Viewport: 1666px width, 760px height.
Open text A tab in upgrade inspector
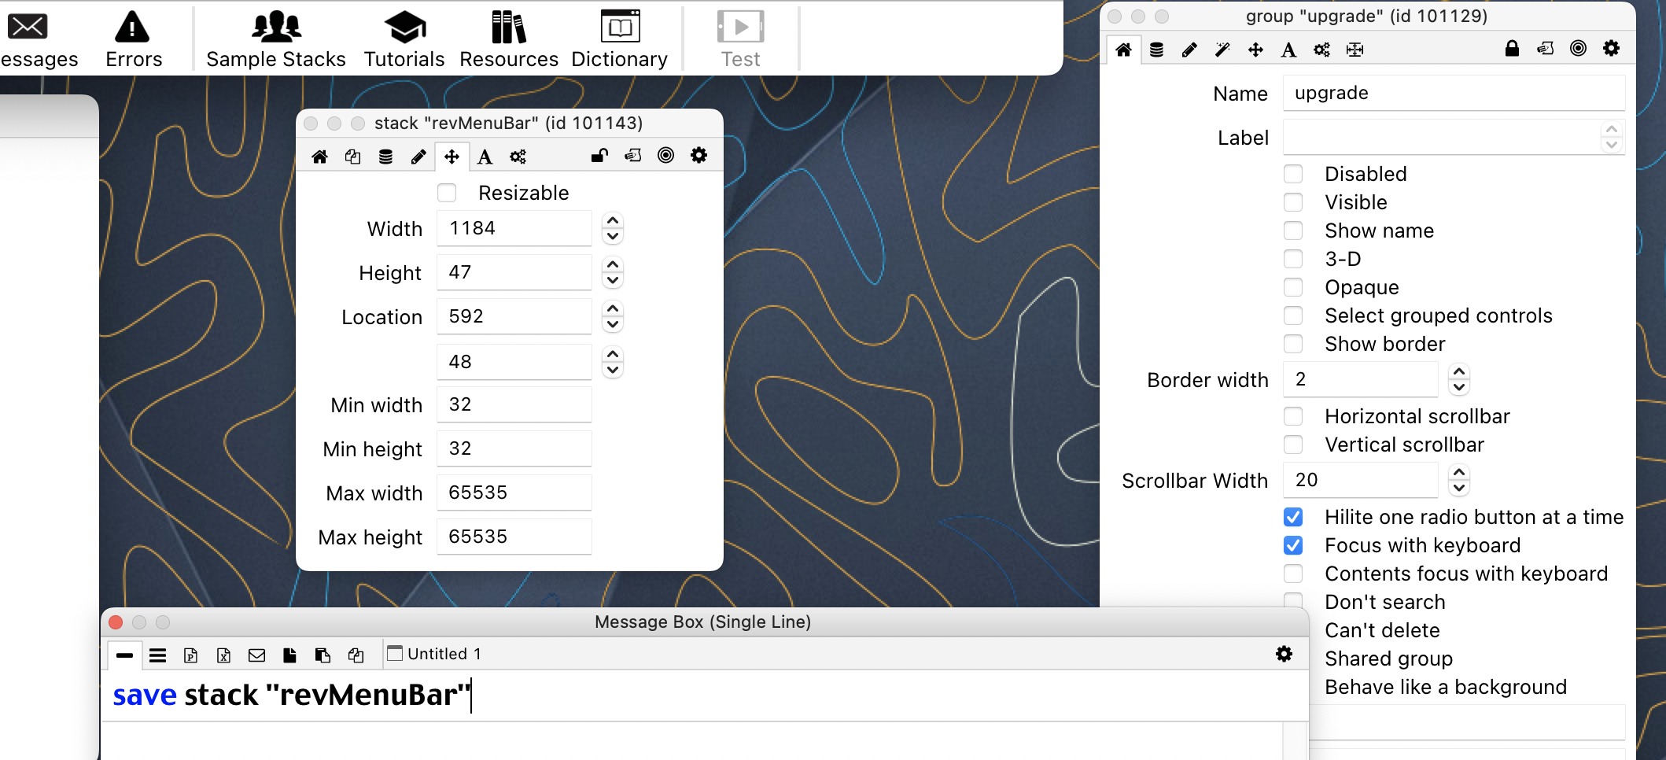pos(1288,50)
